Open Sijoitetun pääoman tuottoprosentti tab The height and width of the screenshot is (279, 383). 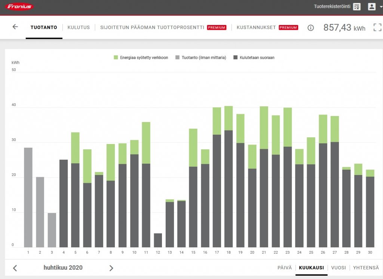152,27
